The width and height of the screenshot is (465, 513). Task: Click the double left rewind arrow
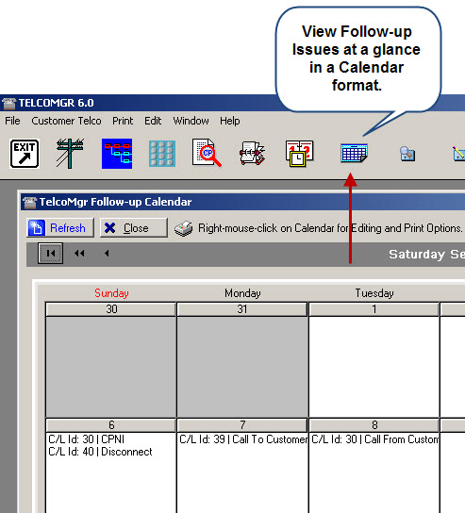[79, 254]
